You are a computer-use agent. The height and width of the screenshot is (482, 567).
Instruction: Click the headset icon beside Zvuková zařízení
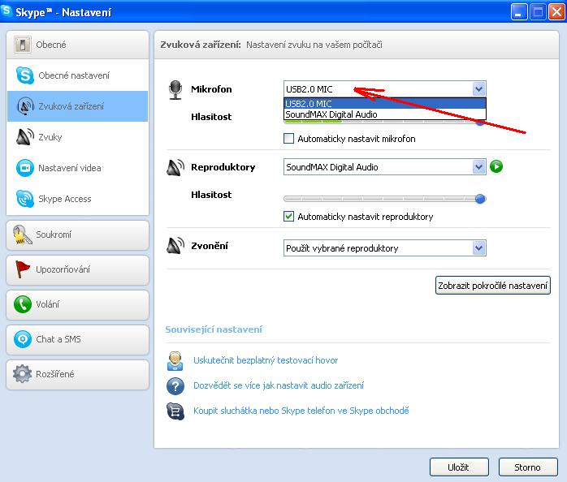(25, 106)
